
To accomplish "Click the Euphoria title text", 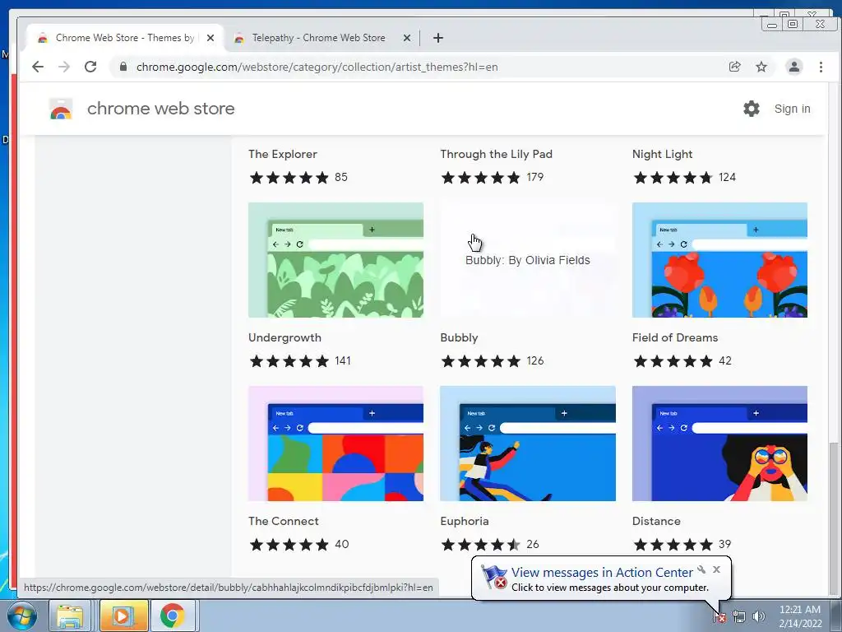I will point(465,521).
